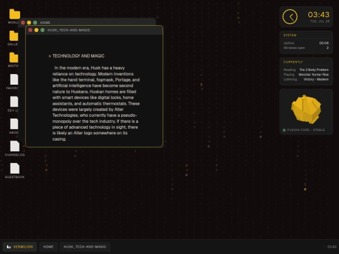
Task: Open the Dev Log file icon
Action: point(14,102)
